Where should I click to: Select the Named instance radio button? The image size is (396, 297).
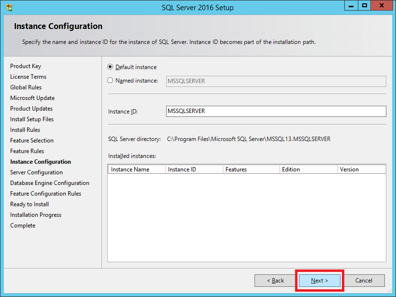click(x=111, y=81)
